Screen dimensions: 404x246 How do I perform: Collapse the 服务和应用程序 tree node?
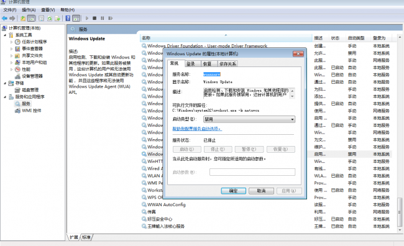(5, 97)
